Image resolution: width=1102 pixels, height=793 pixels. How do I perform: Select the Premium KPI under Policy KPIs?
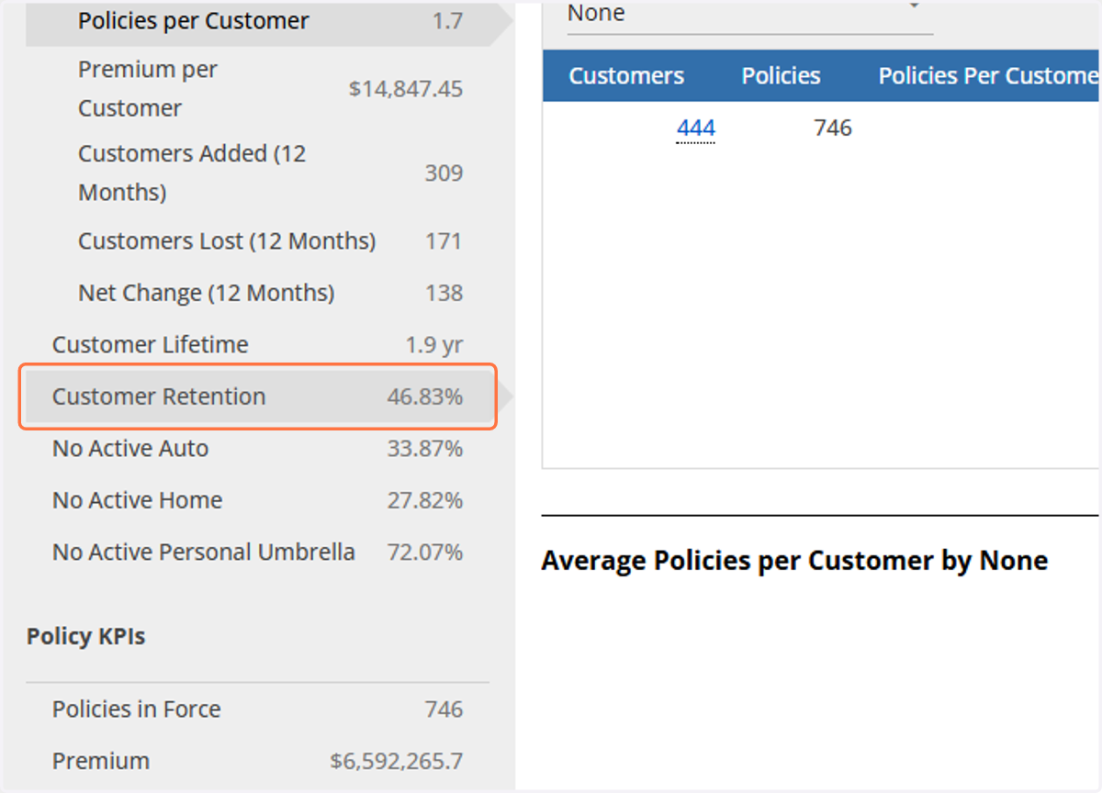257,761
